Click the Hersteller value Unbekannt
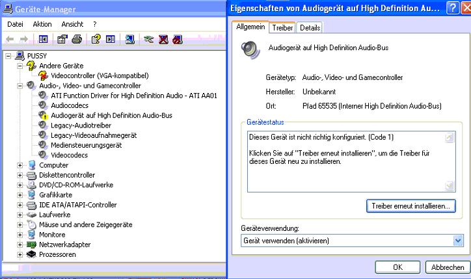This screenshot has height=279, width=471. pyautogui.click(x=319, y=92)
